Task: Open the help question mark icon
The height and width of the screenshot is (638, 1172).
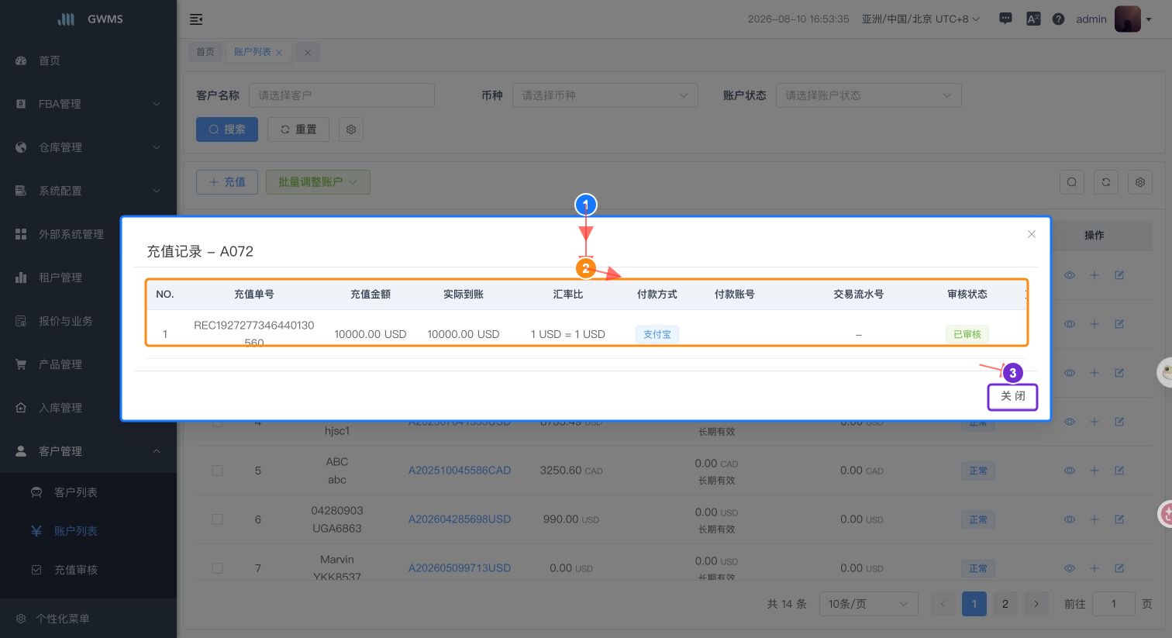Action: pyautogui.click(x=1058, y=19)
